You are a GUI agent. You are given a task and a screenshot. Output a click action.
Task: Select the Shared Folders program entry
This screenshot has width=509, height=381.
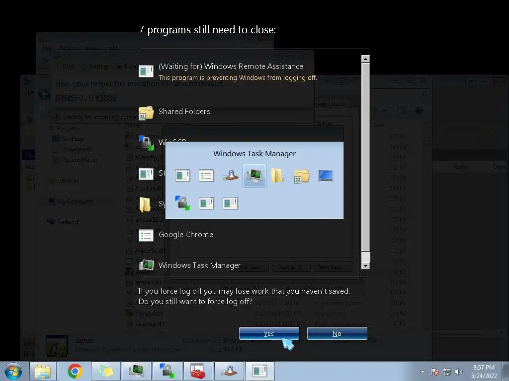coord(174,112)
